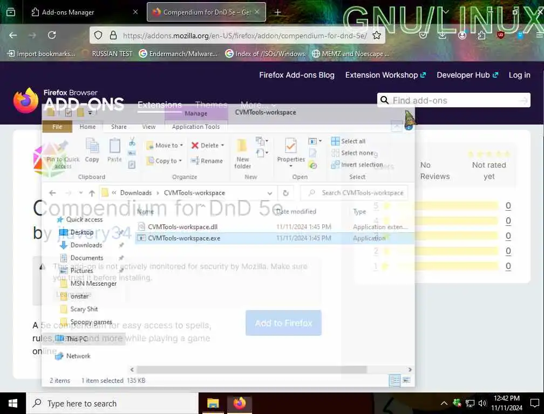The width and height of the screenshot is (544, 414).
Task: Click the Add to Firefox button
Action: 283,323
